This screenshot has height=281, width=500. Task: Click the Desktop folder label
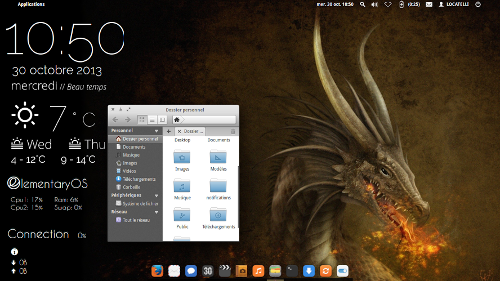(x=182, y=140)
